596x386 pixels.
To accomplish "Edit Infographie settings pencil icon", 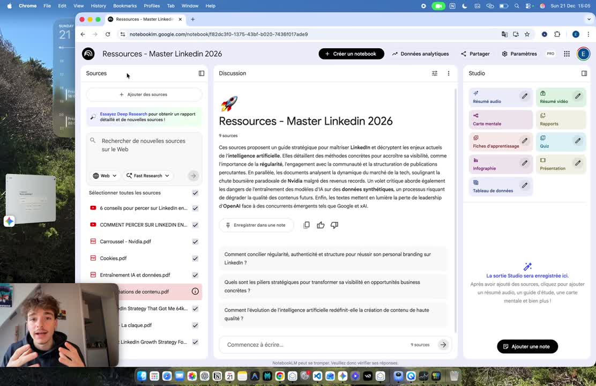I will [x=525, y=163].
